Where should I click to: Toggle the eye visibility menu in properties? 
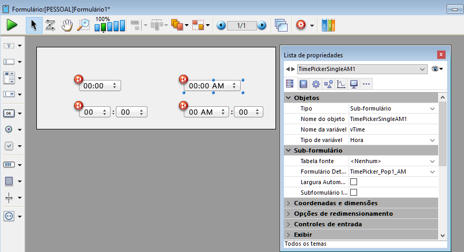click(x=437, y=69)
